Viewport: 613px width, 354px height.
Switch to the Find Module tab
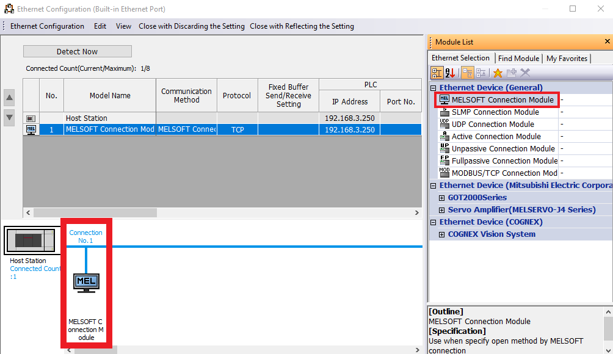pyautogui.click(x=518, y=58)
